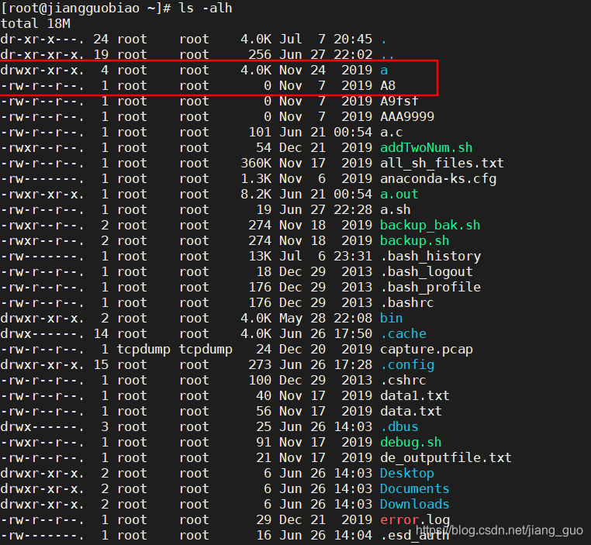Click the '[root@jiangguobiao ~]#' shell prompt
Image resolution: width=591 pixels, height=545 pixels.
[x=86, y=8]
